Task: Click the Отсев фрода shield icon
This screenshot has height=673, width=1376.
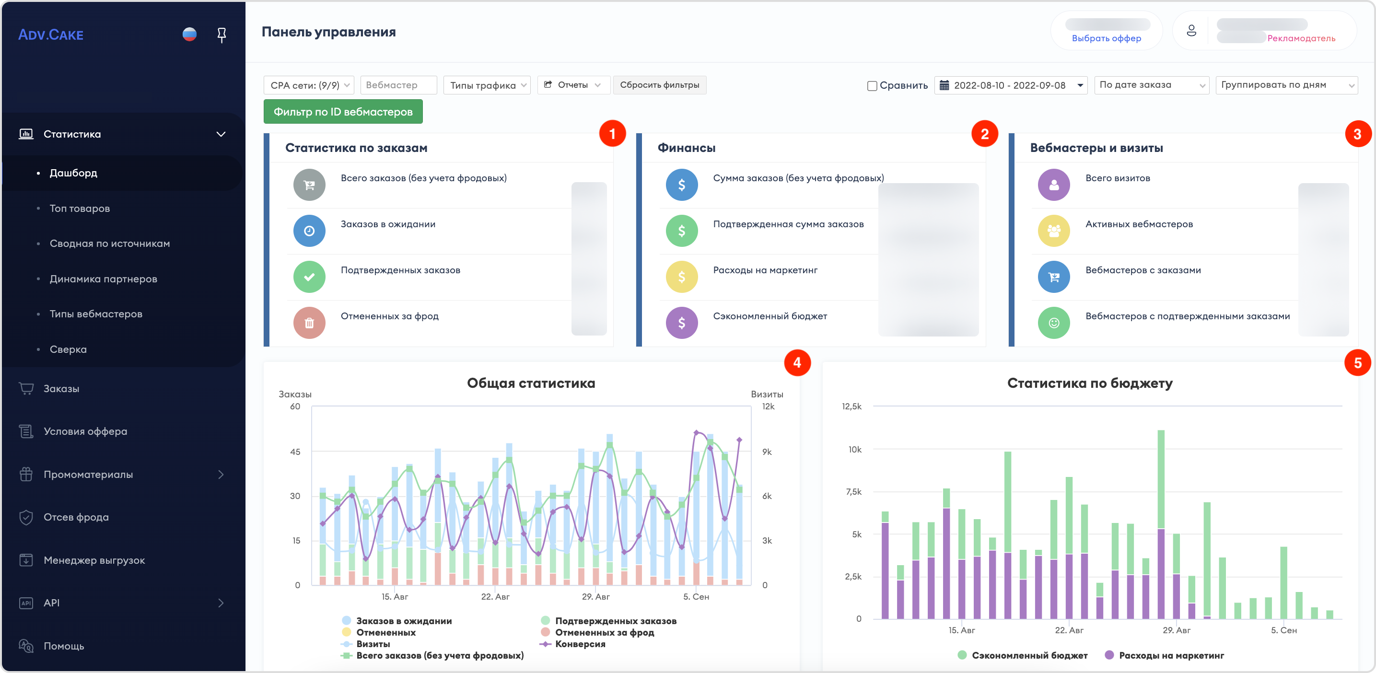Action: pos(26,517)
